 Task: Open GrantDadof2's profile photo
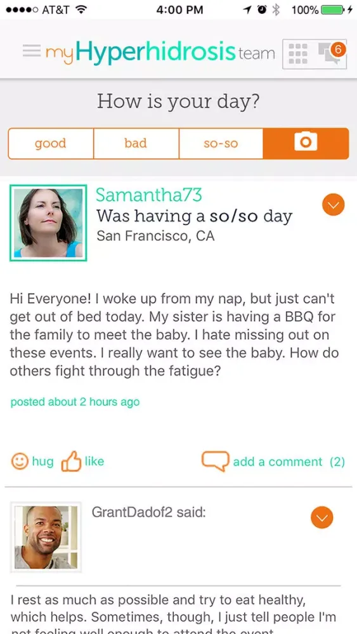[x=46, y=537]
